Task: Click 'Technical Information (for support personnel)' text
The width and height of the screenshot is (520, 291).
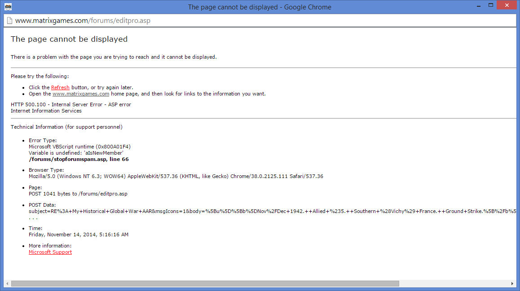Action: click(x=66, y=127)
